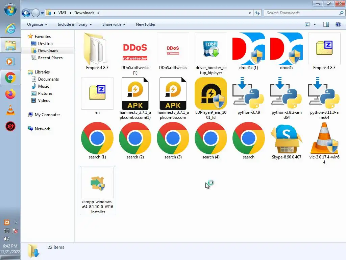The width and height of the screenshot is (346, 260).
Task: Click the Downloads breadcrumb in address bar
Action: [84, 13]
